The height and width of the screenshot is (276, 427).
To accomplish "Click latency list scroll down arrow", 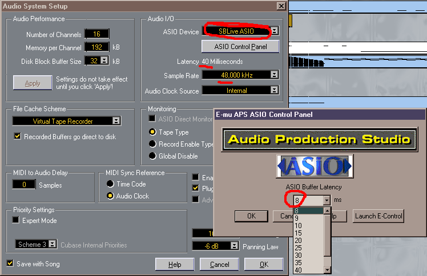I will (x=327, y=270).
